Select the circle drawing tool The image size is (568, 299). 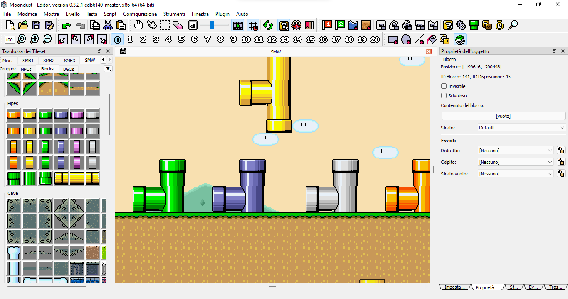(x=406, y=39)
